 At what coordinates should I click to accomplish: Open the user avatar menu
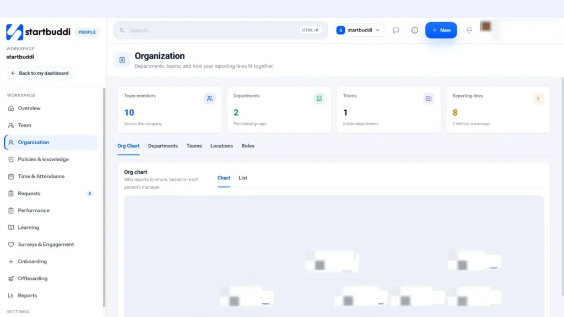tap(486, 26)
